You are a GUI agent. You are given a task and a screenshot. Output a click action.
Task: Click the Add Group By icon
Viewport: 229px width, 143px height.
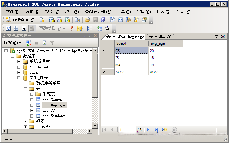click(89, 29)
